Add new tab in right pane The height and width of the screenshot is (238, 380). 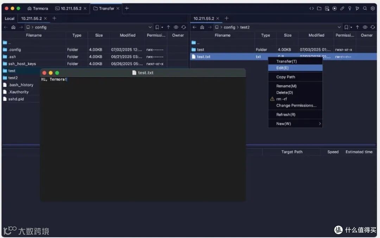tap(227, 18)
